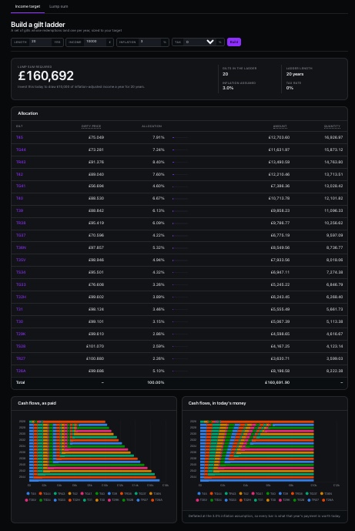
Task: Toggle TG41 legend dot in today's money chart
Action: (253, 493)
